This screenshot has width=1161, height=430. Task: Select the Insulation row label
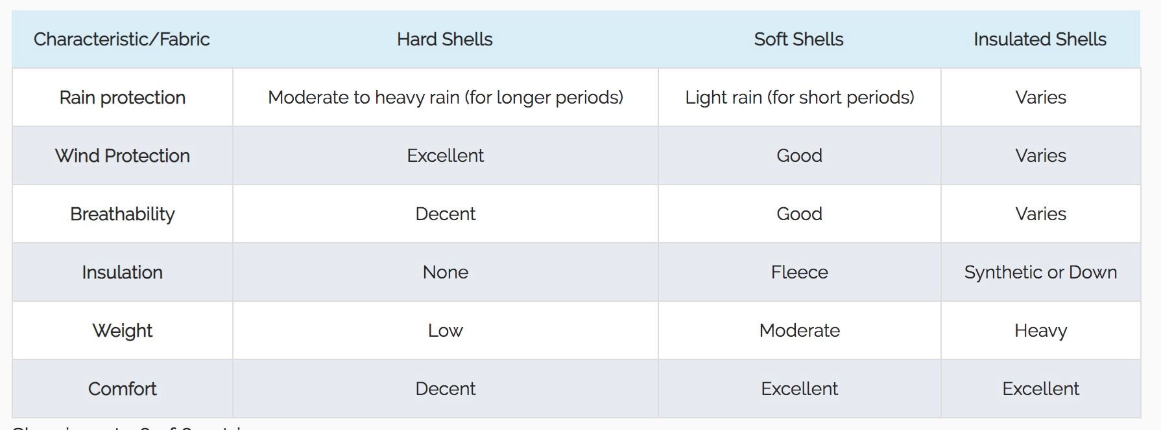tap(122, 272)
